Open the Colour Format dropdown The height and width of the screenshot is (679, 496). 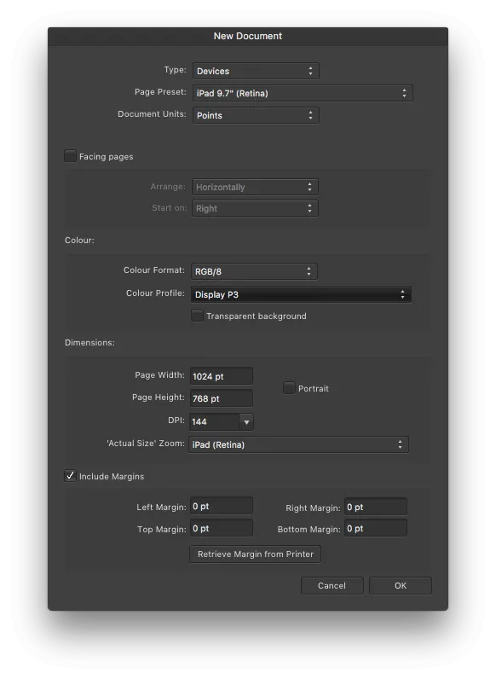click(x=254, y=271)
